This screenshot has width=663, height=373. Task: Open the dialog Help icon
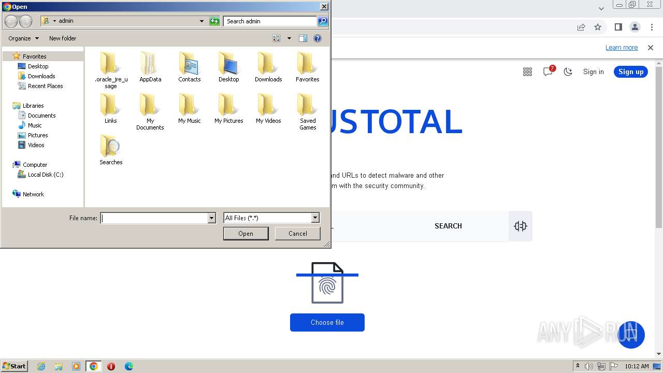click(x=318, y=38)
